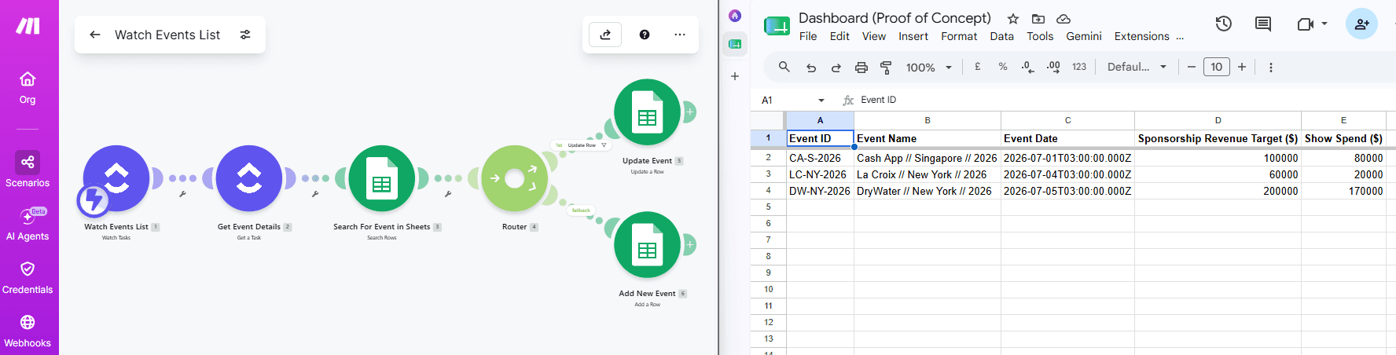The image size is (1396, 355).
Task: Open Credentials in the Make sidebar
Action: pos(28,278)
